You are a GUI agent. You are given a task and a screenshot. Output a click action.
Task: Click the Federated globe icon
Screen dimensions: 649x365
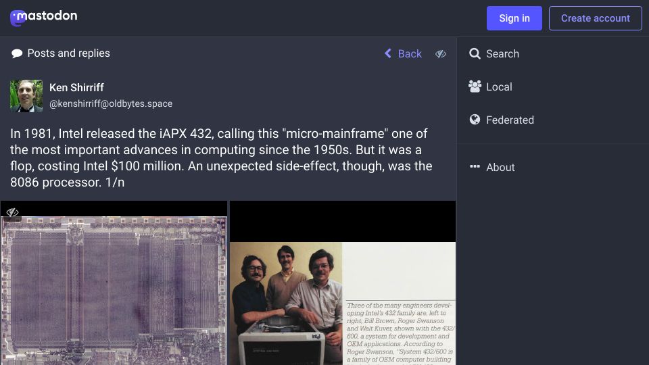tap(475, 120)
